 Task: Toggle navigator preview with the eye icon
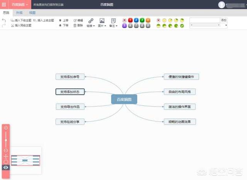tap(6, 168)
